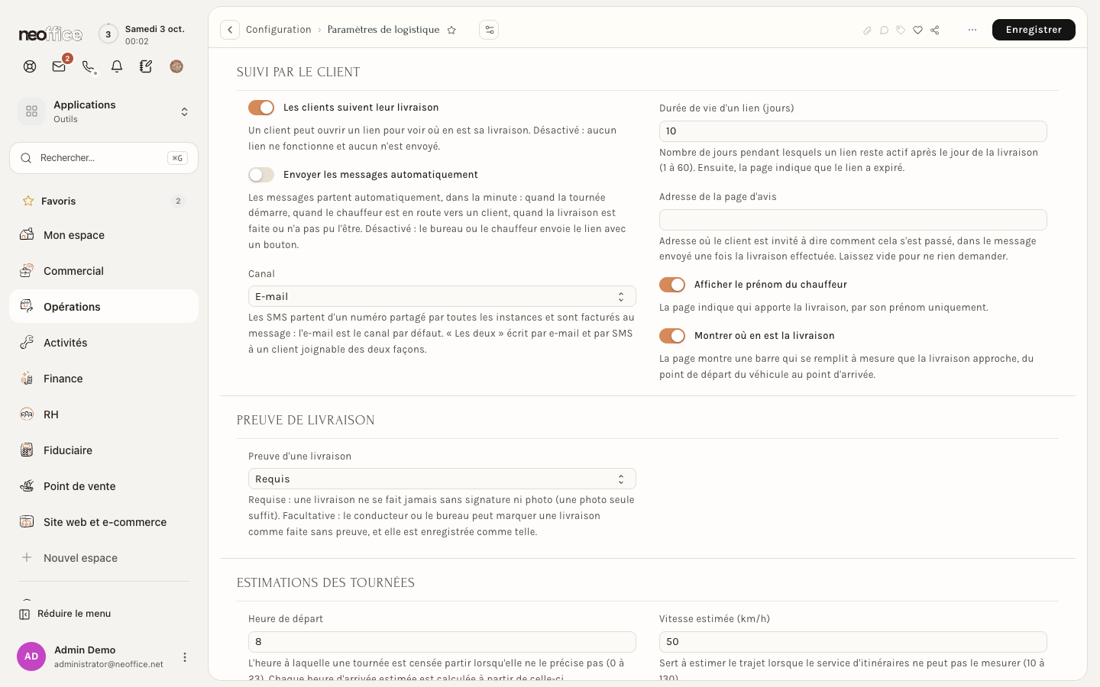
Task: Open the Commercial menu
Action: [x=104, y=271]
